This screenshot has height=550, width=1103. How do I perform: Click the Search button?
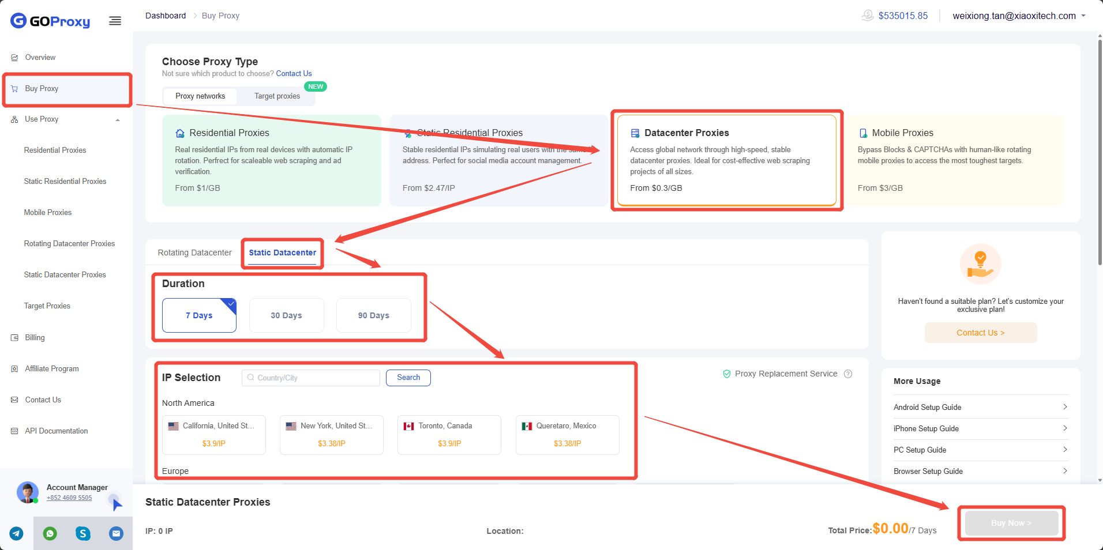pos(408,378)
